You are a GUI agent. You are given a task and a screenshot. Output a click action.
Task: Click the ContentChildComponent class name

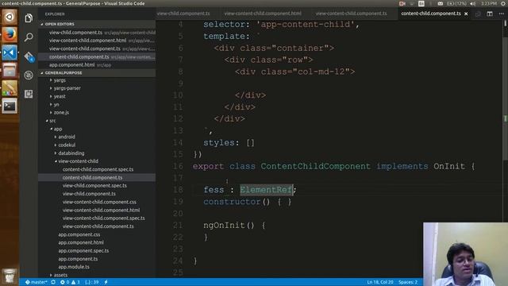(315, 166)
